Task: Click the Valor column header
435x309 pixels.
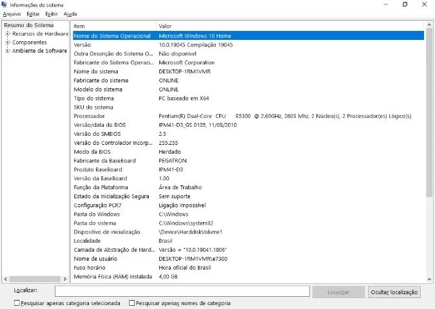Action: pos(290,26)
